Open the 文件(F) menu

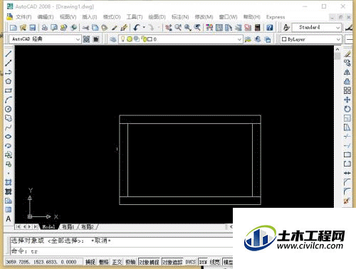coord(23,17)
